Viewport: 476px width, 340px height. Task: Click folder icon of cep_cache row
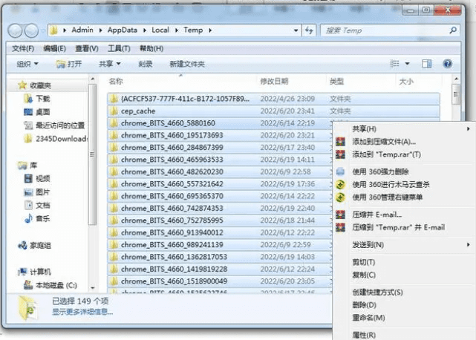(x=114, y=111)
